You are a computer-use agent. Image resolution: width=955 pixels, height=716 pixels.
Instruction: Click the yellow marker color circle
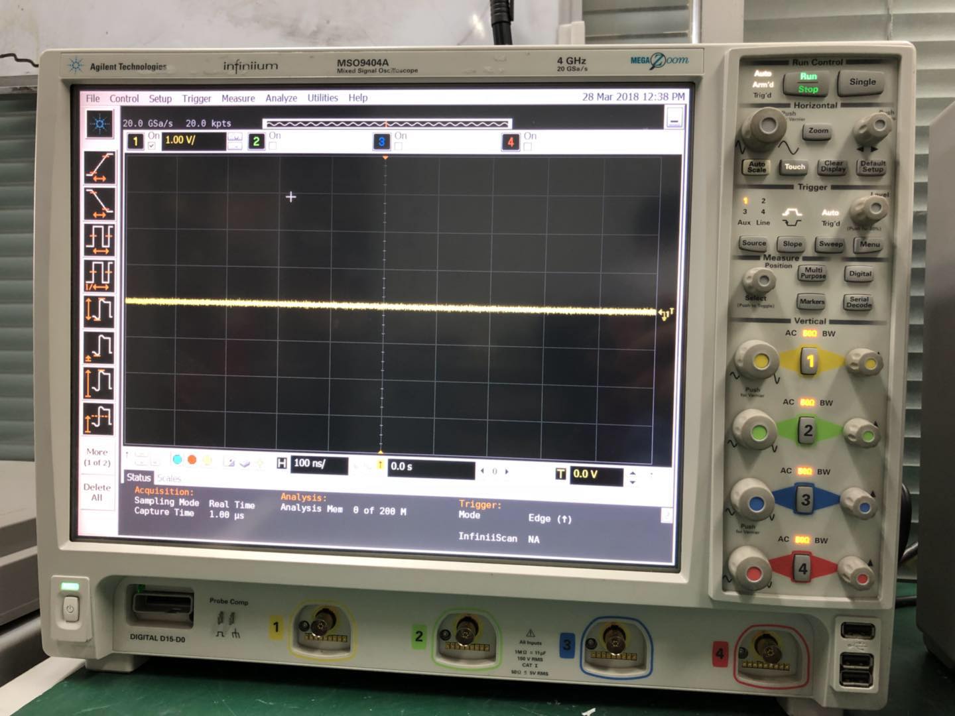206,460
